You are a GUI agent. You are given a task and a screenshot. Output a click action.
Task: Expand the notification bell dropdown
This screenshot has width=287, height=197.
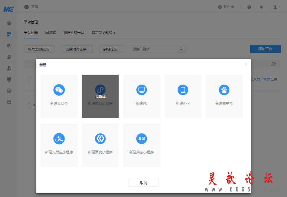click(263, 7)
